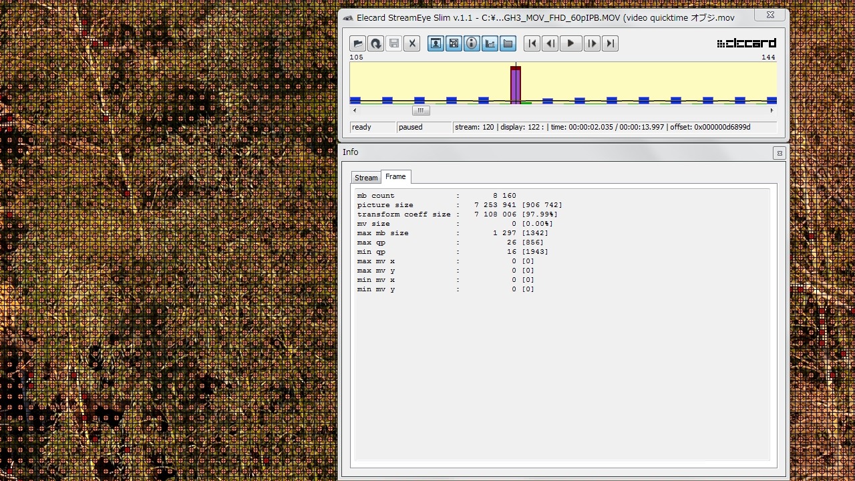The image size is (855, 481).
Task: Jump to the last frame
Action: pos(610,43)
